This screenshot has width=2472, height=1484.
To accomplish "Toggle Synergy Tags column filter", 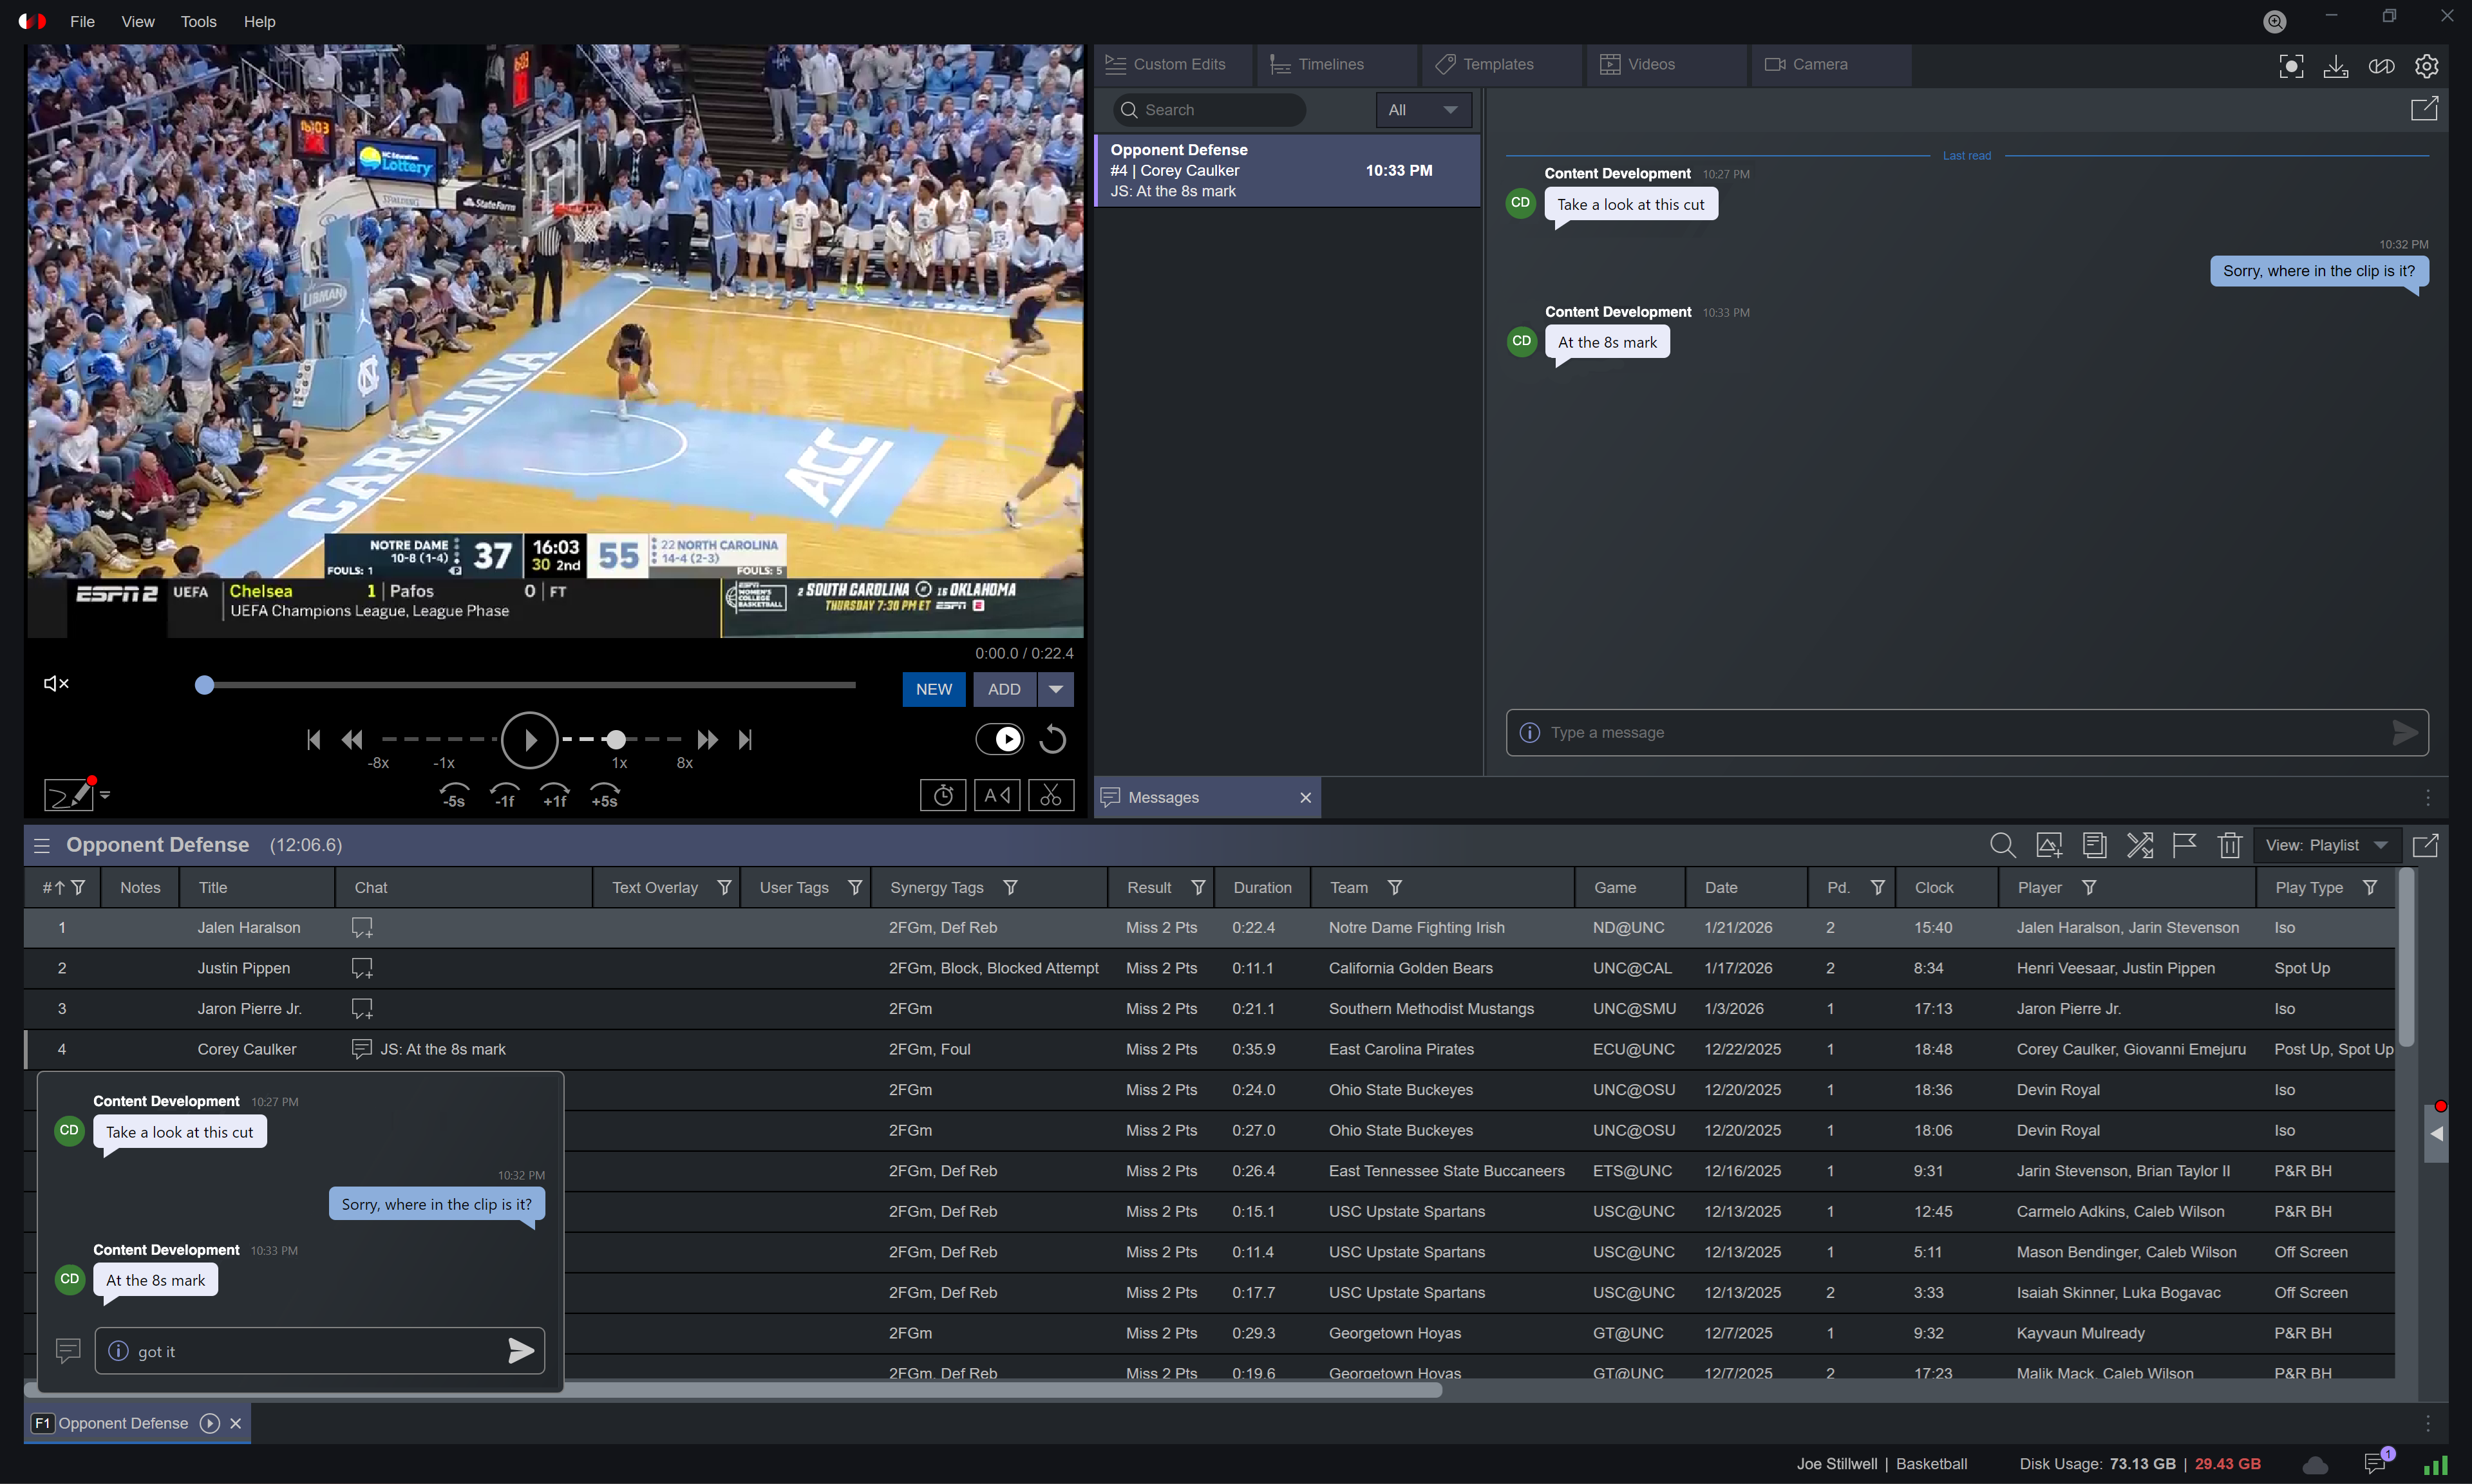I will click(x=1010, y=888).
